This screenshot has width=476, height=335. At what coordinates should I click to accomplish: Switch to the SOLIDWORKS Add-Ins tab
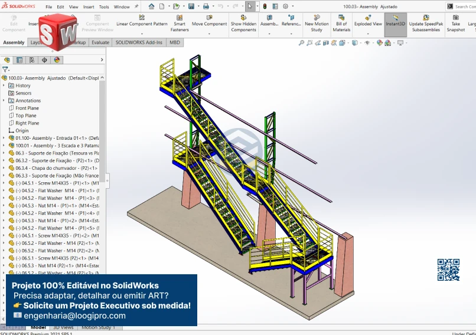pos(139,42)
